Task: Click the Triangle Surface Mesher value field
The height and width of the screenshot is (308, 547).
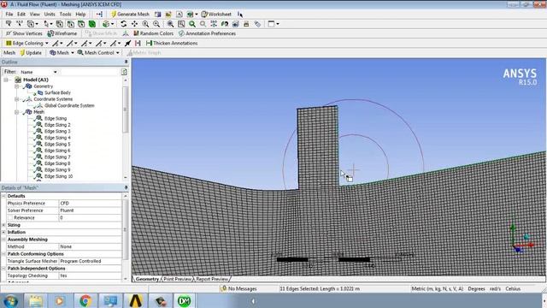Action: [x=90, y=261]
